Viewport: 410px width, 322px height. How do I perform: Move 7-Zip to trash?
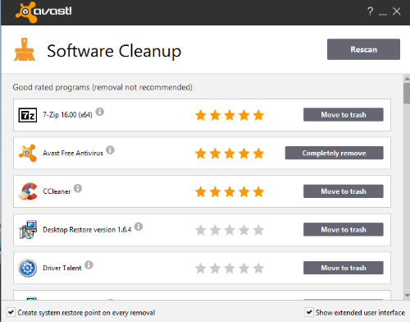pyautogui.click(x=344, y=115)
